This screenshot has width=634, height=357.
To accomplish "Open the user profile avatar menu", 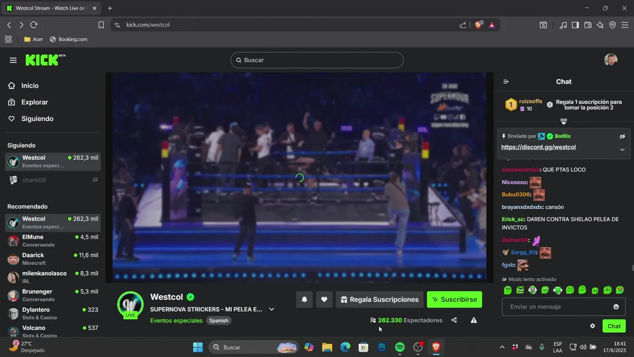I will click(611, 60).
